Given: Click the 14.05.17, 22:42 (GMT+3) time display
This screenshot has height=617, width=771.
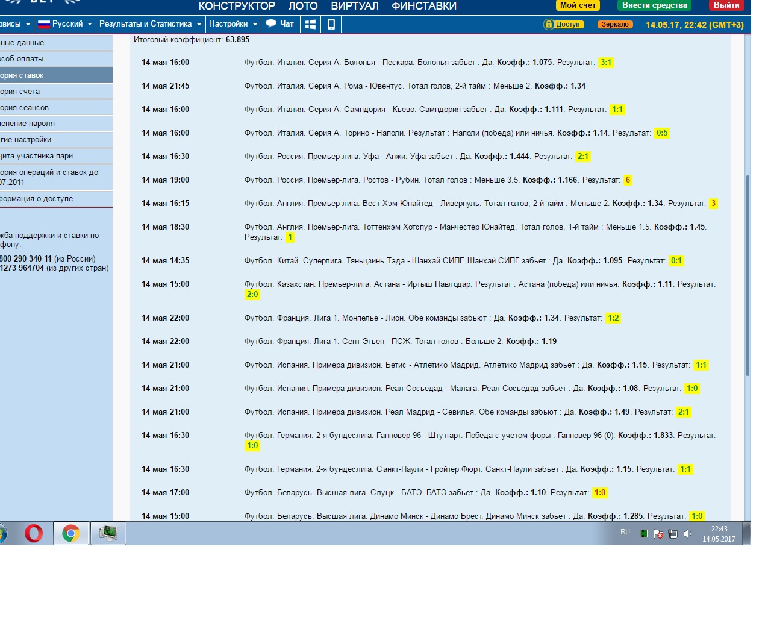Looking at the screenshot, I should [695, 25].
